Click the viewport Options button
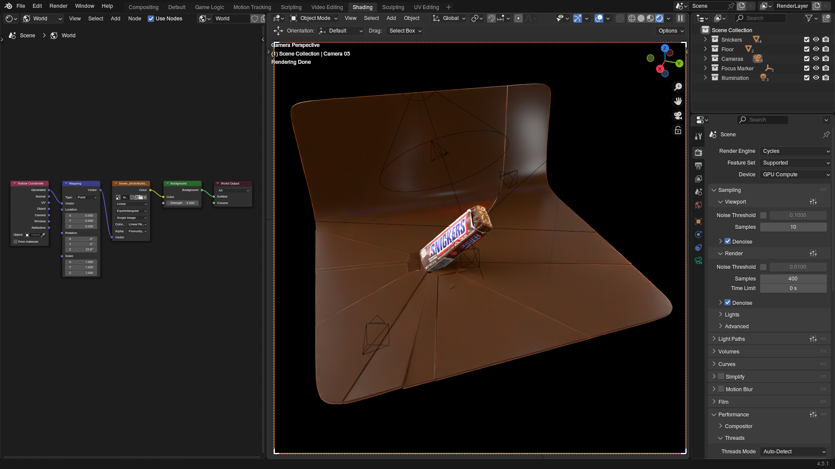 pyautogui.click(x=671, y=31)
